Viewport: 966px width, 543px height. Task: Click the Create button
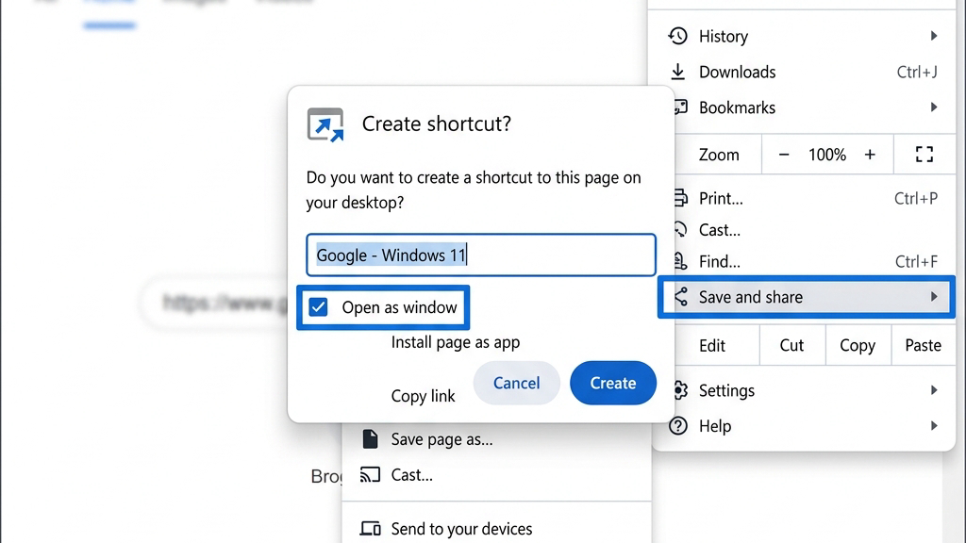(x=613, y=383)
